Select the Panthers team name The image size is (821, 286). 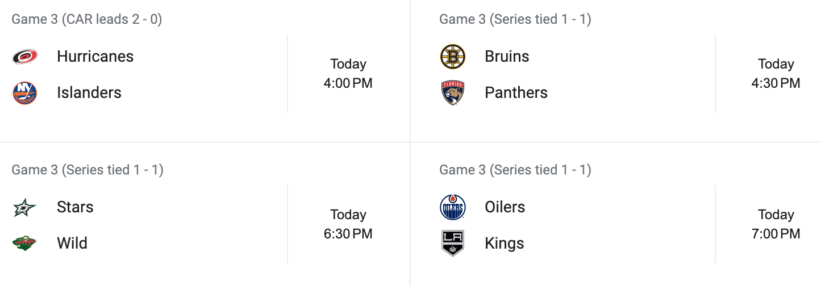pyautogui.click(x=516, y=93)
